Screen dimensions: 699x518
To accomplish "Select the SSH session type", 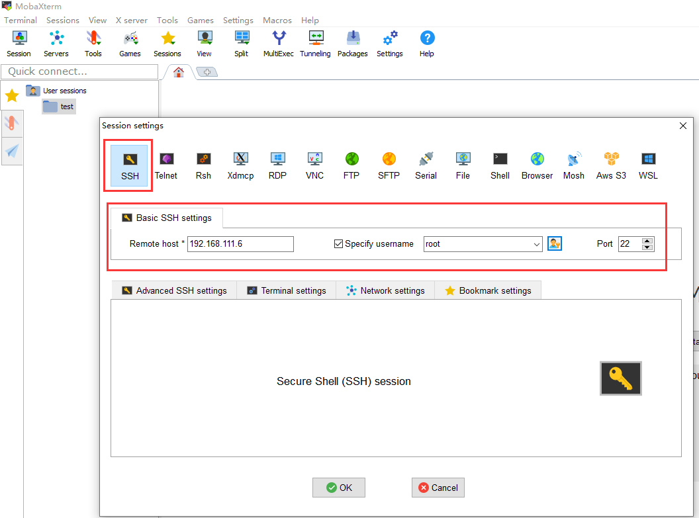I will tap(130, 165).
